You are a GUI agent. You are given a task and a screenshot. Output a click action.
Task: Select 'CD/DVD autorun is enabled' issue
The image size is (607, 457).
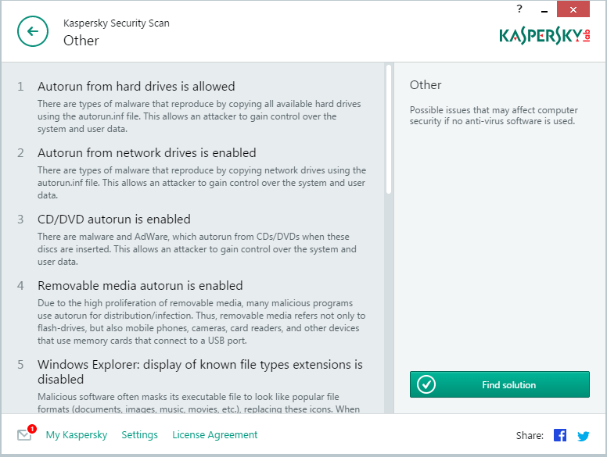click(x=114, y=220)
